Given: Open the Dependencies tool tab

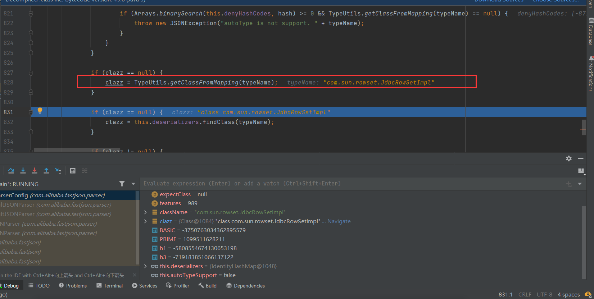Looking at the screenshot, I should 245,286.
